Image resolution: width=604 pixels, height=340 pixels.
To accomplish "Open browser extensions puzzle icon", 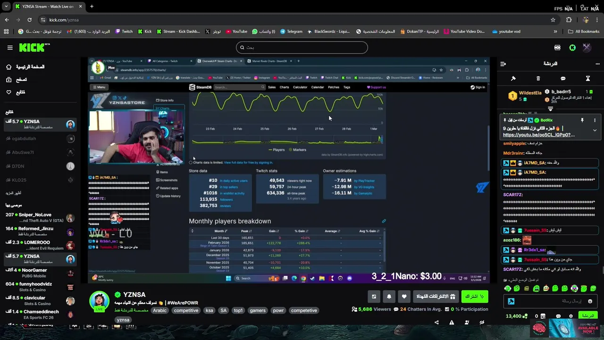I will [569, 20].
